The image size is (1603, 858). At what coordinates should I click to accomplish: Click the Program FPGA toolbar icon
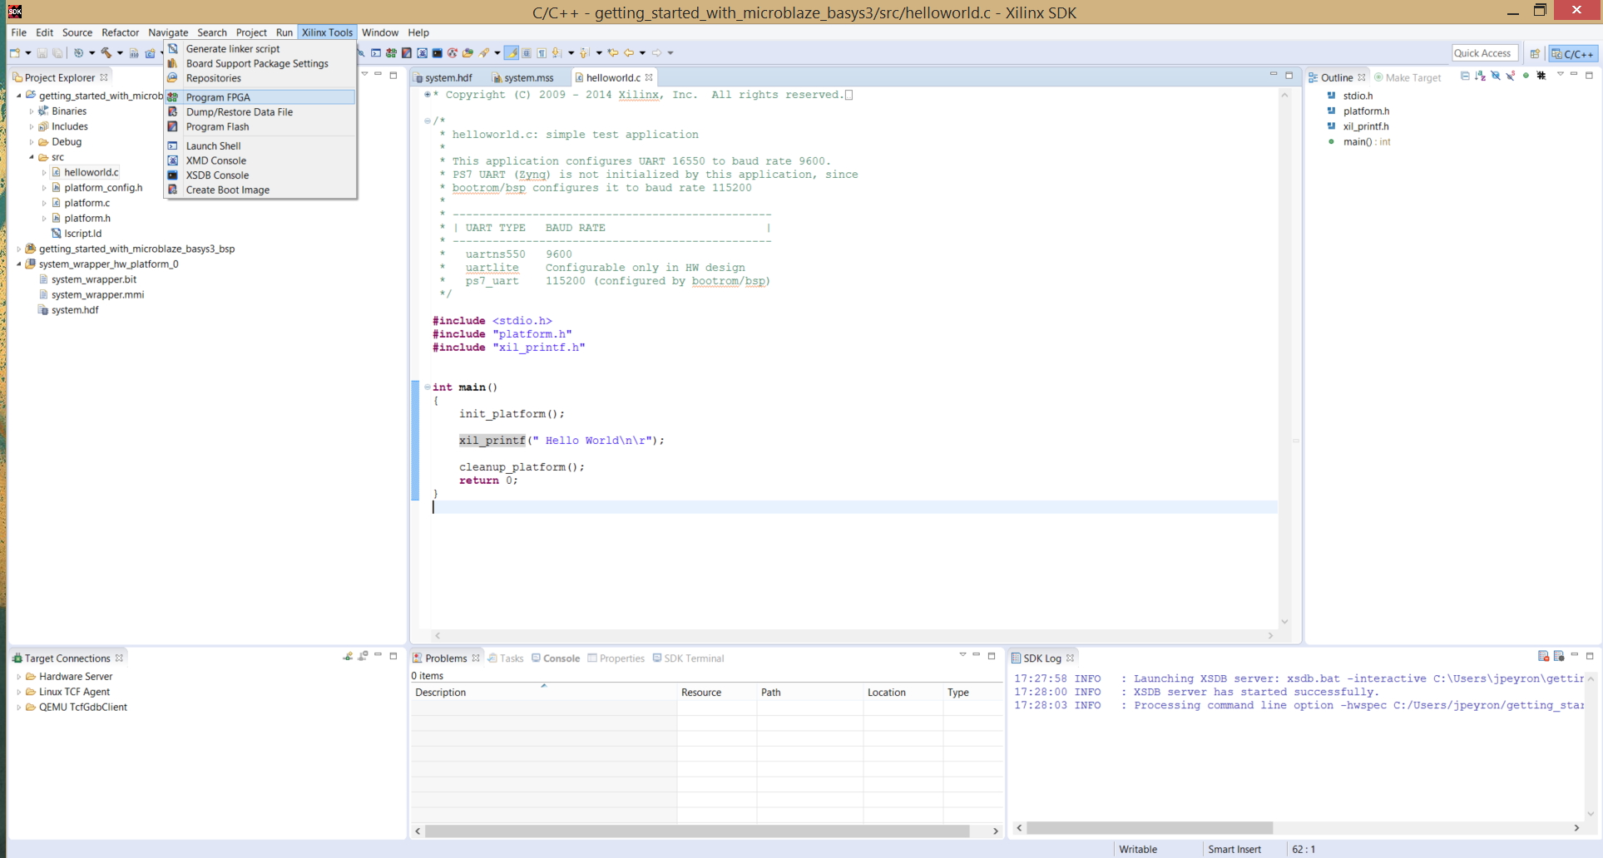[391, 53]
